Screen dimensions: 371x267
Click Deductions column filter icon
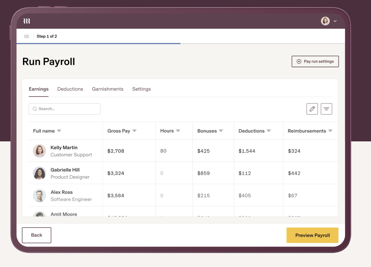pos(269,131)
